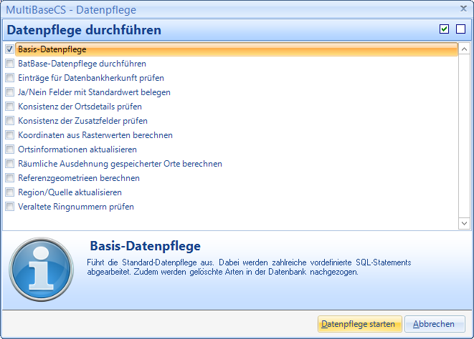Close the Datenpflege dialog window

click(463, 9)
